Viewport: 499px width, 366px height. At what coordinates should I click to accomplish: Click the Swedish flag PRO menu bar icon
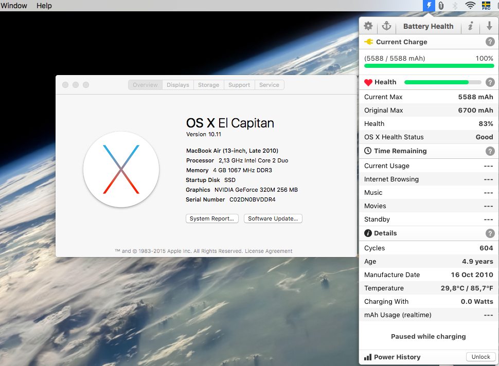click(x=486, y=6)
